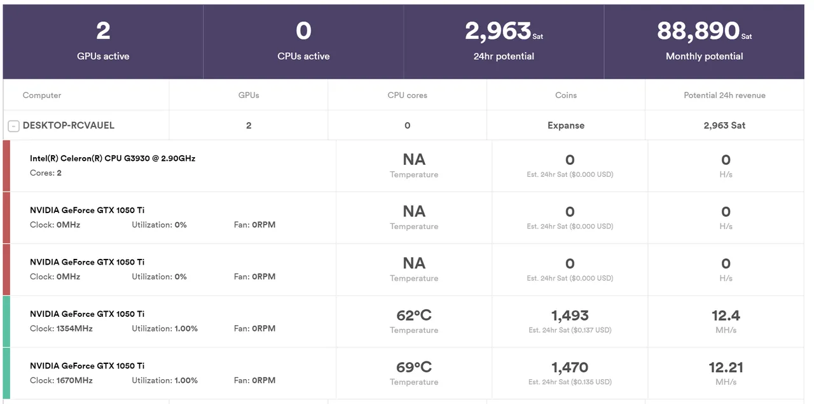Click the Computer column header
This screenshot has height=404, width=814.
(x=42, y=95)
